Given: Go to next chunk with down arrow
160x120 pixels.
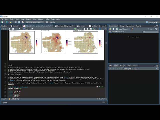Looking at the screenshot, I should 87,29.
